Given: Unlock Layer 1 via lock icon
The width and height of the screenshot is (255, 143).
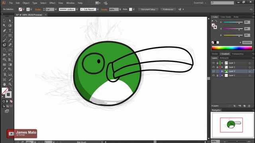Looking at the screenshot, I should click(x=218, y=75).
